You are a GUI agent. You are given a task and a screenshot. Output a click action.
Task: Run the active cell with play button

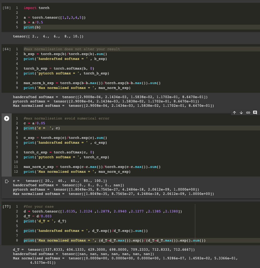tap(7, 118)
